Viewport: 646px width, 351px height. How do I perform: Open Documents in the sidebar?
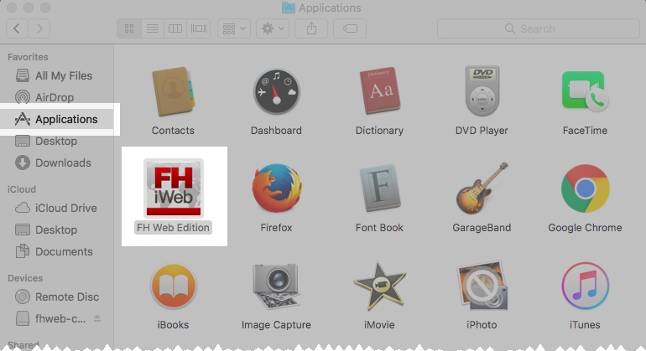(57, 252)
